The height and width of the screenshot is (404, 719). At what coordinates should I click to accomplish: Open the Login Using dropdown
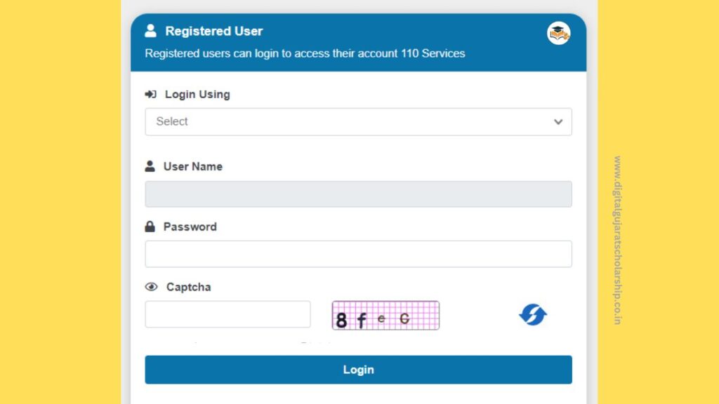[358, 121]
